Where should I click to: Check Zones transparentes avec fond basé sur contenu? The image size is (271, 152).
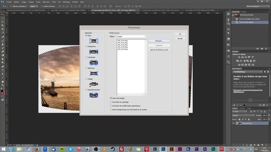point(111,110)
